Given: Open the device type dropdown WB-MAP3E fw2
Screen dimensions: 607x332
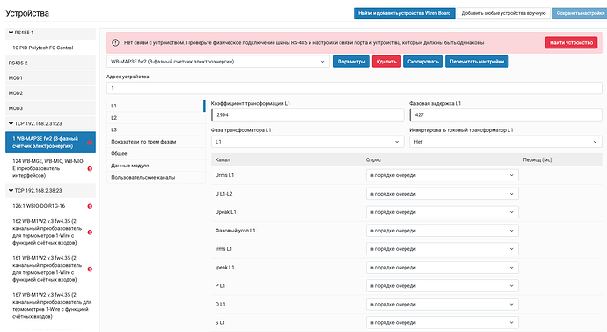Looking at the screenshot, I should [217, 62].
